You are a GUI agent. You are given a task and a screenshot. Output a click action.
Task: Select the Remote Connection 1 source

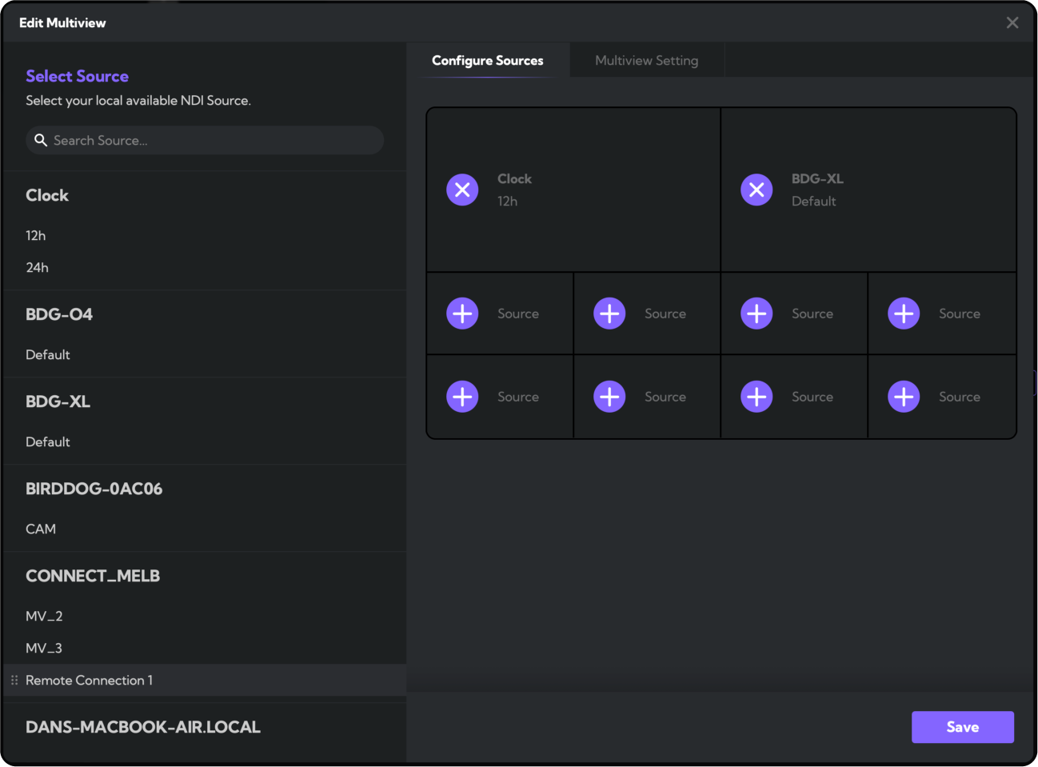90,681
